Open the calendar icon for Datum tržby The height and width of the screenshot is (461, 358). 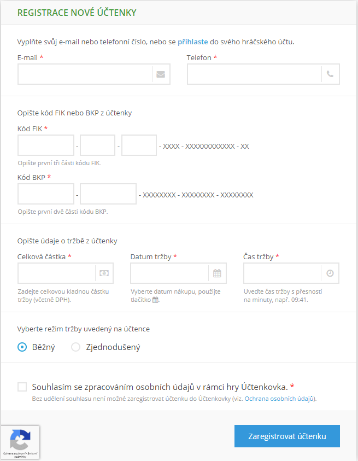click(217, 273)
